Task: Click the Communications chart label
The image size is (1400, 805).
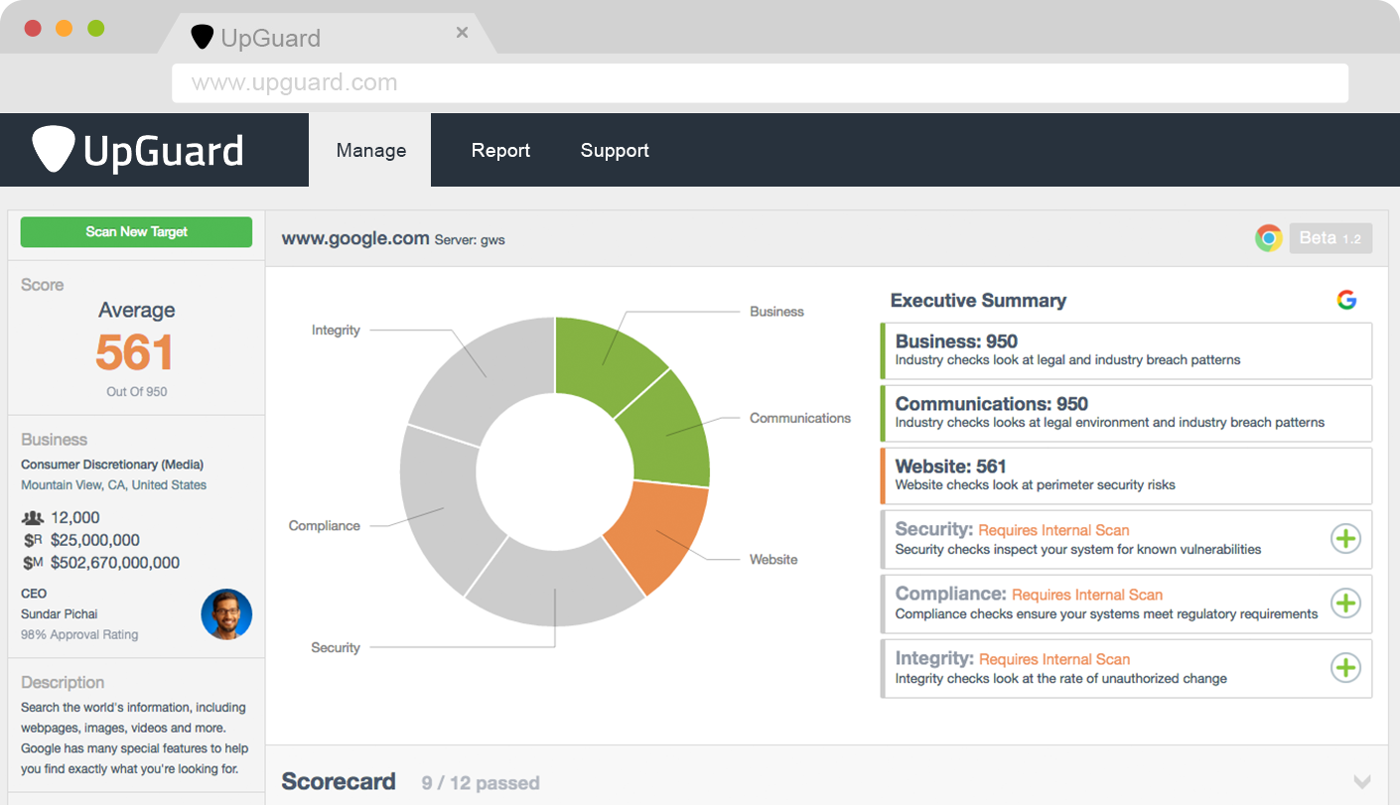Action: click(800, 418)
